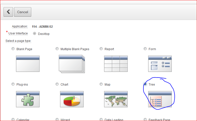Click the 'Multiple Blank Pages' label text
This screenshot has height=121, width=197.
click(x=75, y=49)
